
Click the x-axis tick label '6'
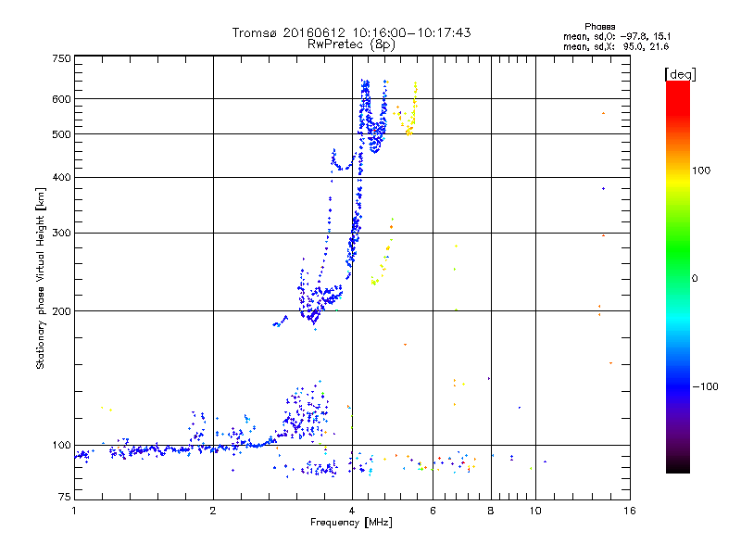433,511
